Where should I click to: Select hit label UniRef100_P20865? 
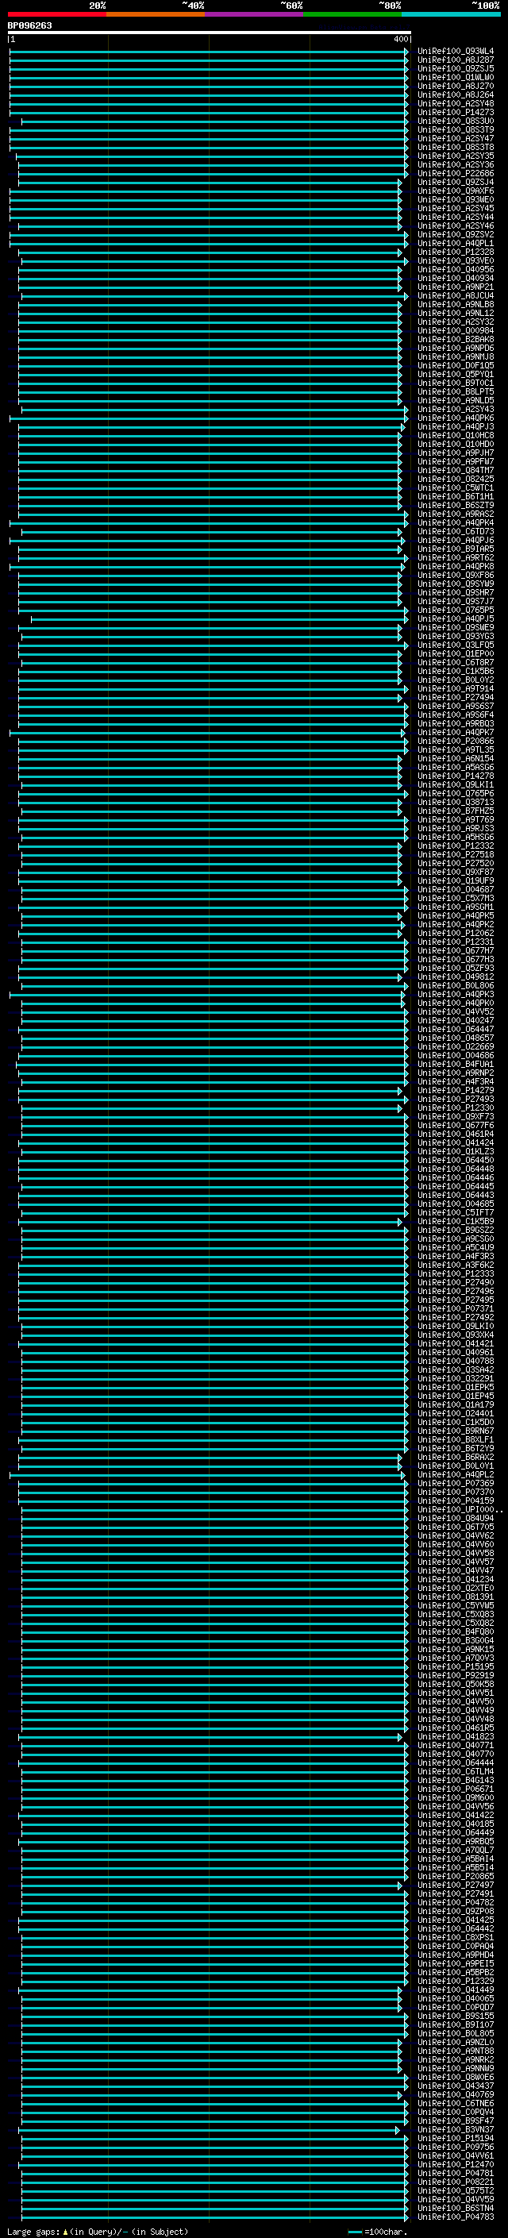(456, 1876)
